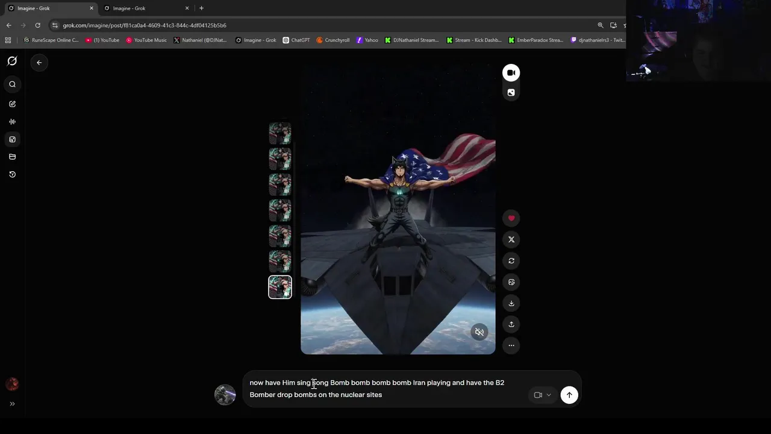Open the EmberParadox Stream bookmark
The image size is (771, 434).
coord(536,40)
